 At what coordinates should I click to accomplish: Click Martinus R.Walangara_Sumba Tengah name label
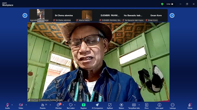[x=45, y=100]
